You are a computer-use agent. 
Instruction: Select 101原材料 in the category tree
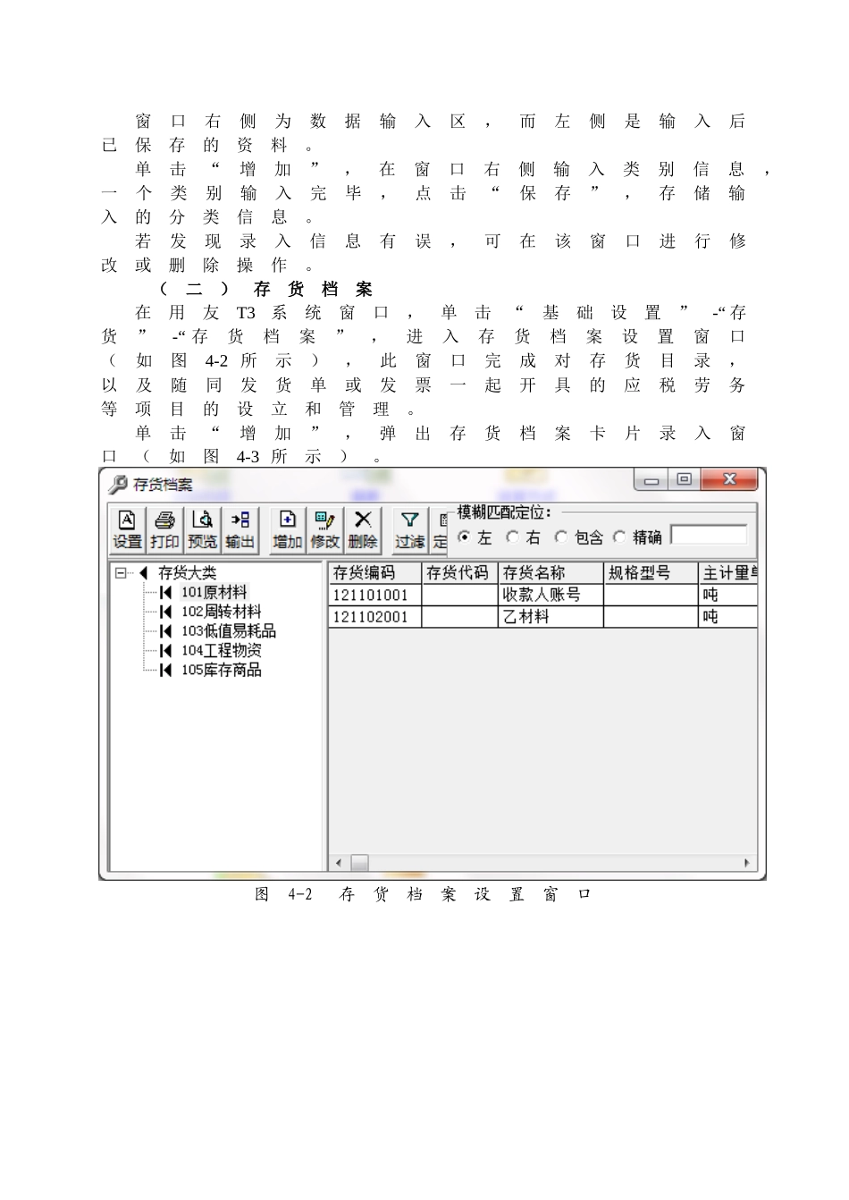[214, 592]
